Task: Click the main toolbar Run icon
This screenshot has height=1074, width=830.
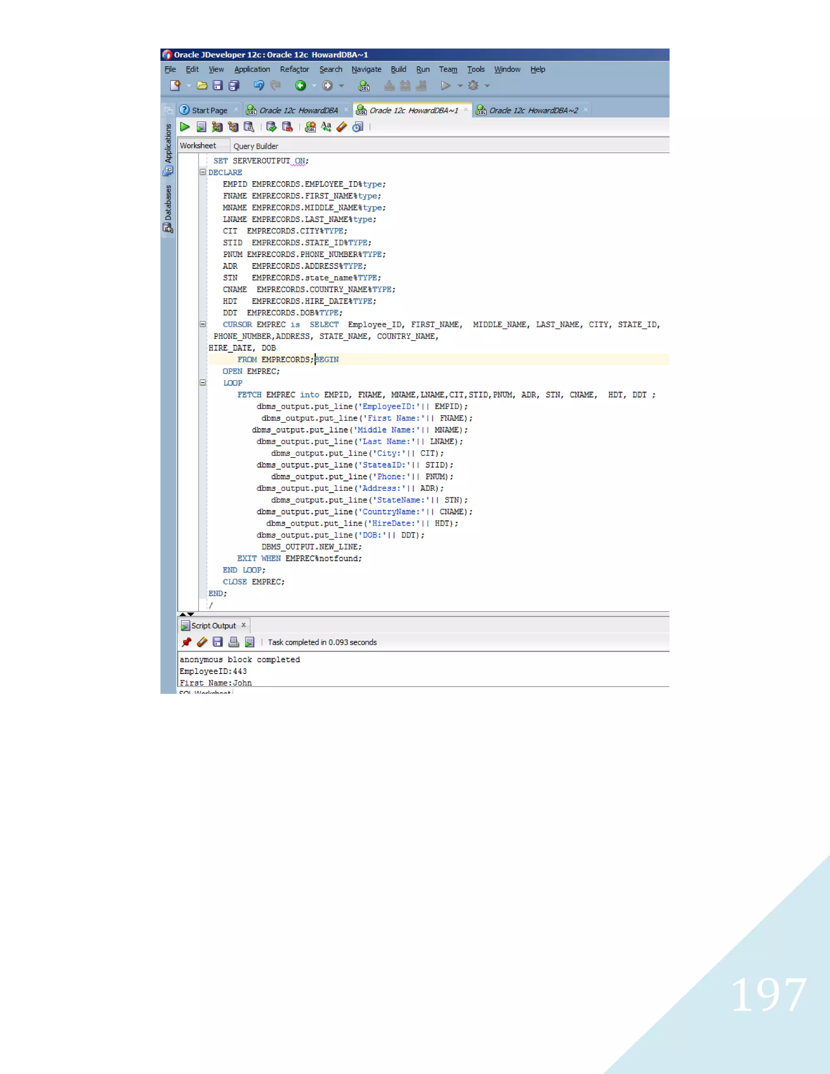Action: 446,86
